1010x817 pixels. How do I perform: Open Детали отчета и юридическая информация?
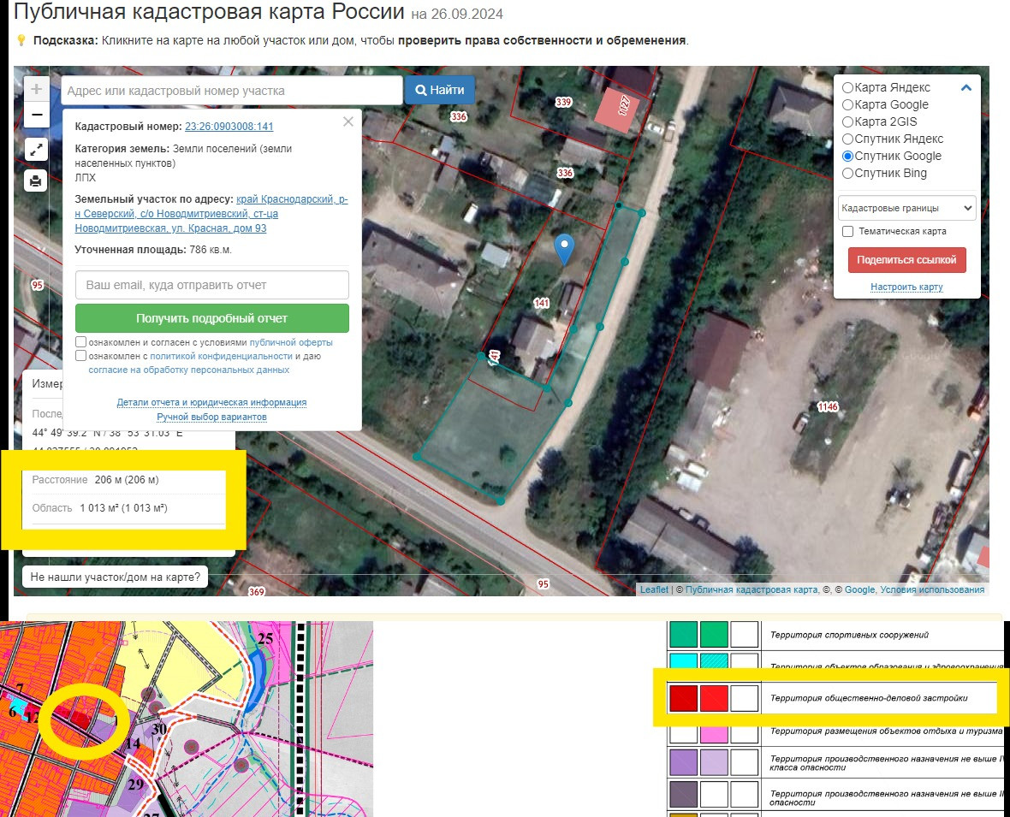tap(211, 402)
